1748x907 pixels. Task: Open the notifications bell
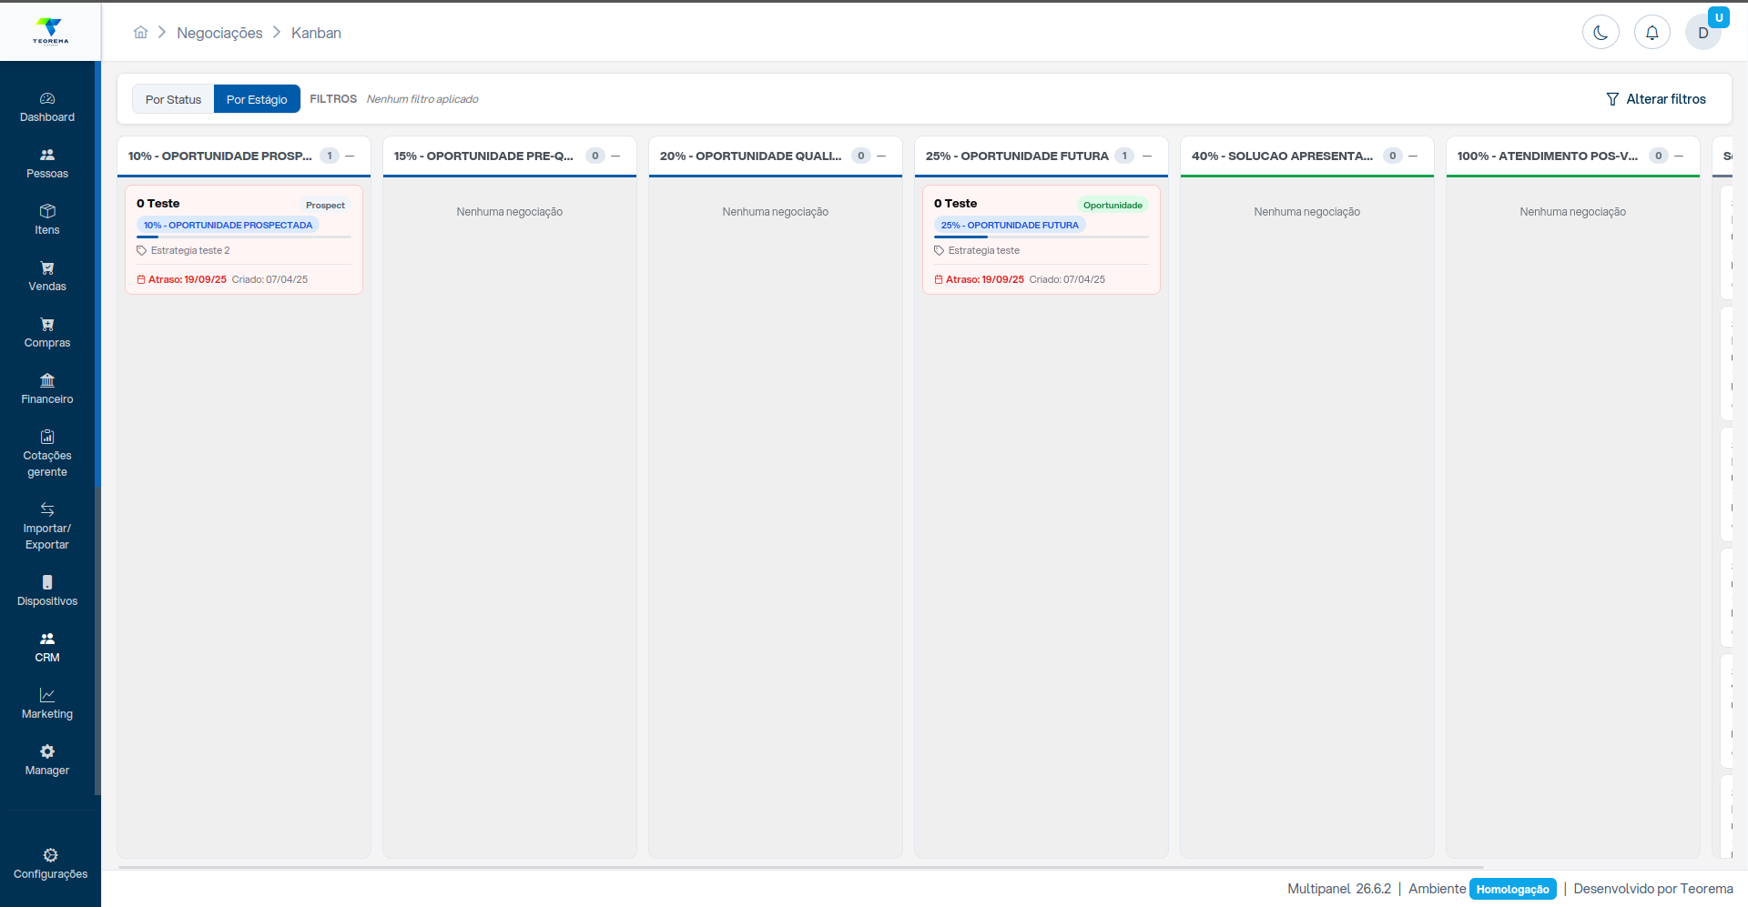click(x=1651, y=33)
